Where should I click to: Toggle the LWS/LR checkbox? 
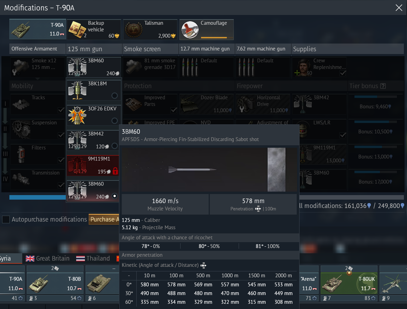pos(343,136)
